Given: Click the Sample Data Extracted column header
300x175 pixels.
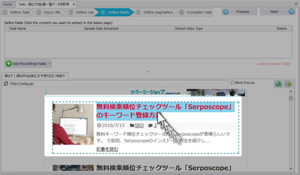Looking at the screenshot, I should [x=129, y=29].
